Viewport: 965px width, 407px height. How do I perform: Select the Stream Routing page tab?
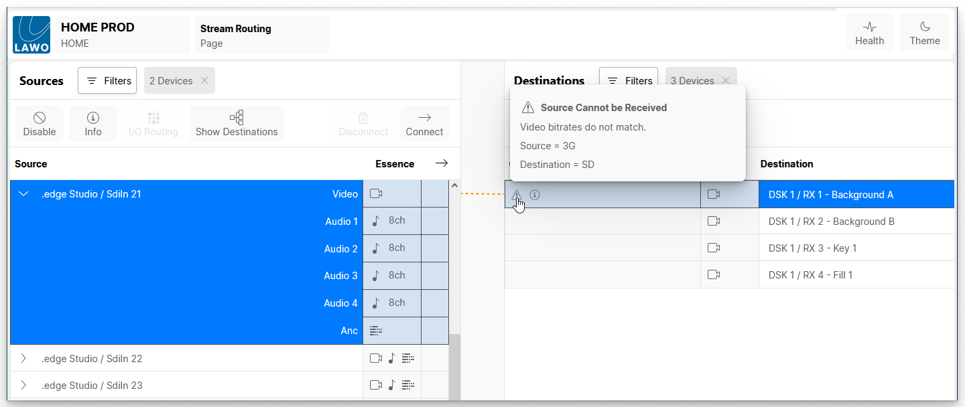[261, 35]
